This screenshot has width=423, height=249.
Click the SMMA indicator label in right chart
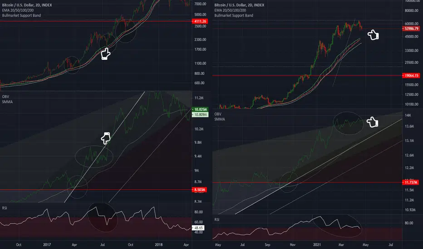220,119
